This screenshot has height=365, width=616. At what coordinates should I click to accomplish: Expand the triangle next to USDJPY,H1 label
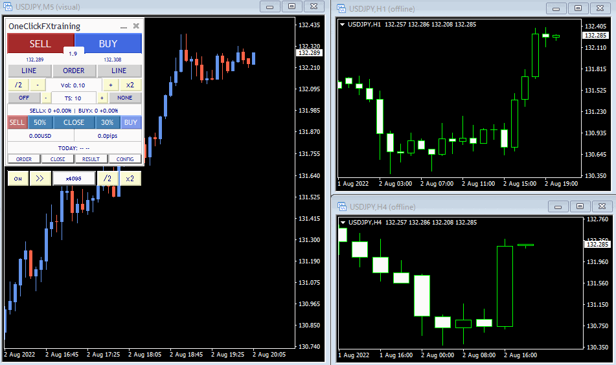343,25
